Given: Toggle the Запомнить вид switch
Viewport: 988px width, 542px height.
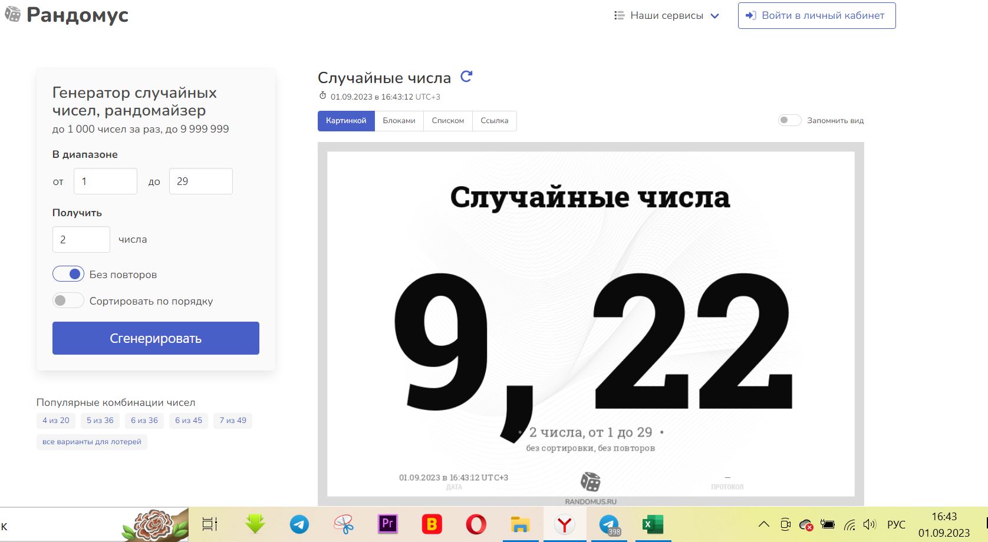Looking at the screenshot, I should pyautogui.click(x=789, y=120).
